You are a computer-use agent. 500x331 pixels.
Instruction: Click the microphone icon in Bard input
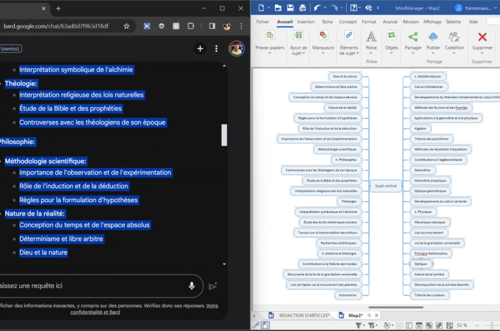192,286
